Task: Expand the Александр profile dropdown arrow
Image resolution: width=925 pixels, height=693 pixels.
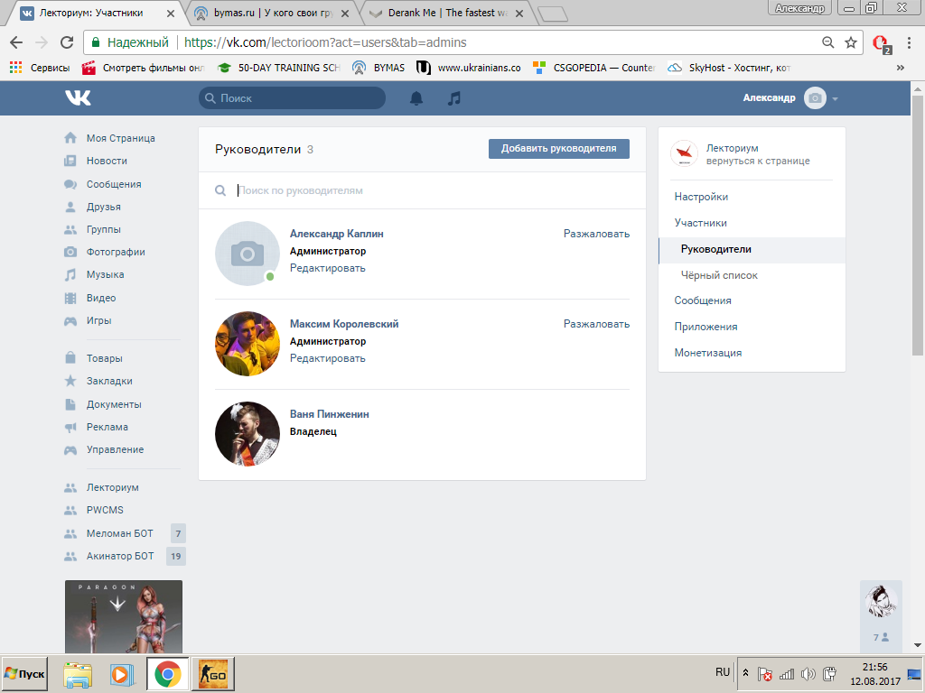Action: 836,99
